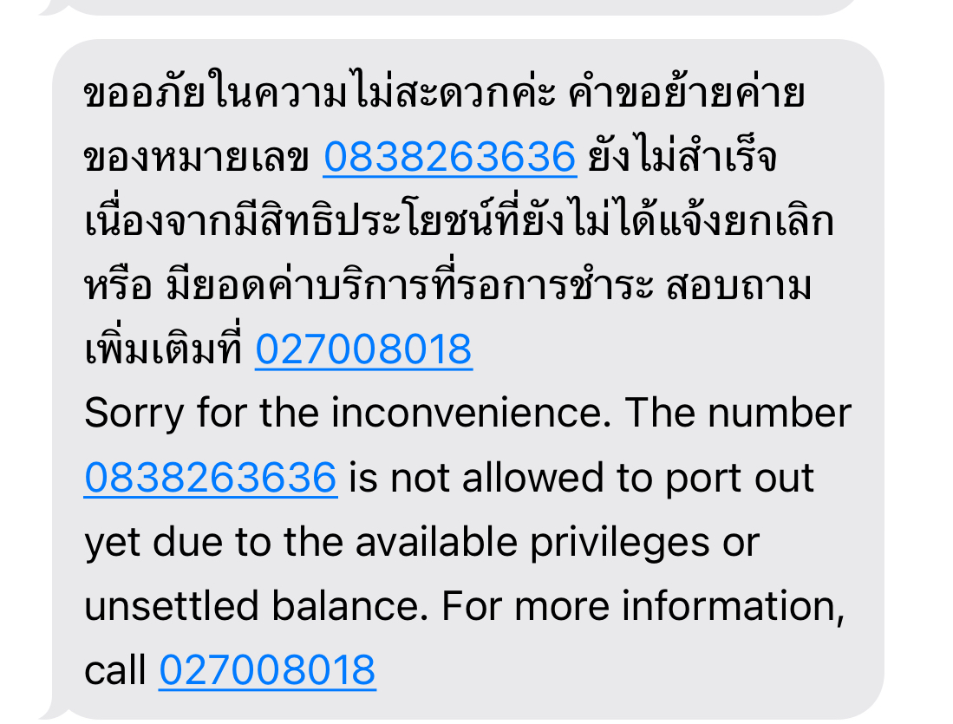Viewport: 953px width, 724px height.
Task: Click the words "unsettled balance"
Action: [x=251, y=606]
